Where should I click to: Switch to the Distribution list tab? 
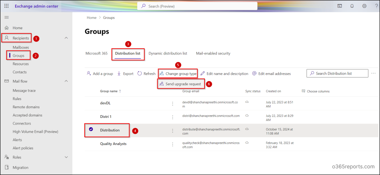tap(128, 53)
